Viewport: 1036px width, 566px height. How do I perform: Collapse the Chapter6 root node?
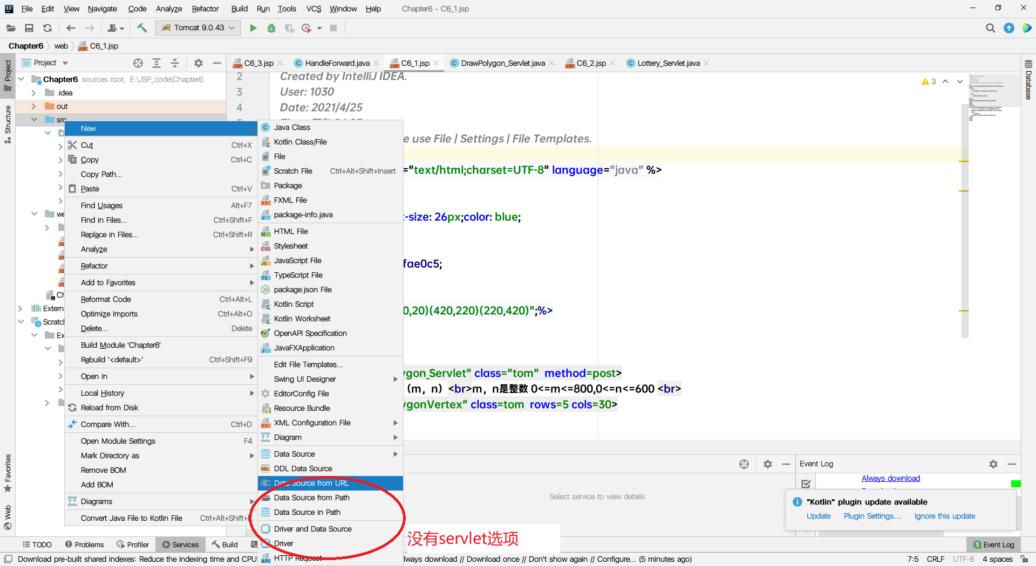point(21,79)
